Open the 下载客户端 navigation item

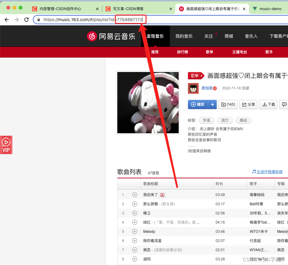tap(278, 36)
